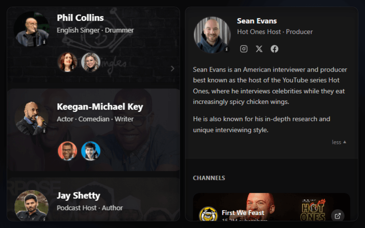Open Sean Evans' Instagram profile icon

point(244,49)
